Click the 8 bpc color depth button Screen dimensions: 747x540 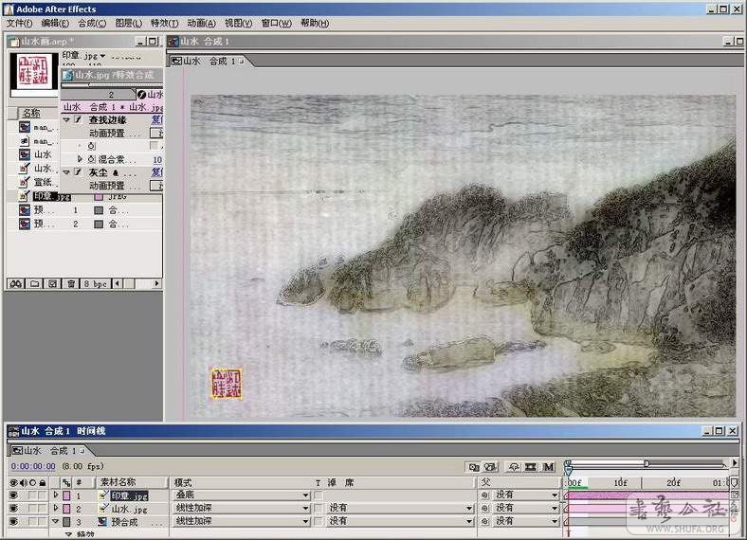96,283
